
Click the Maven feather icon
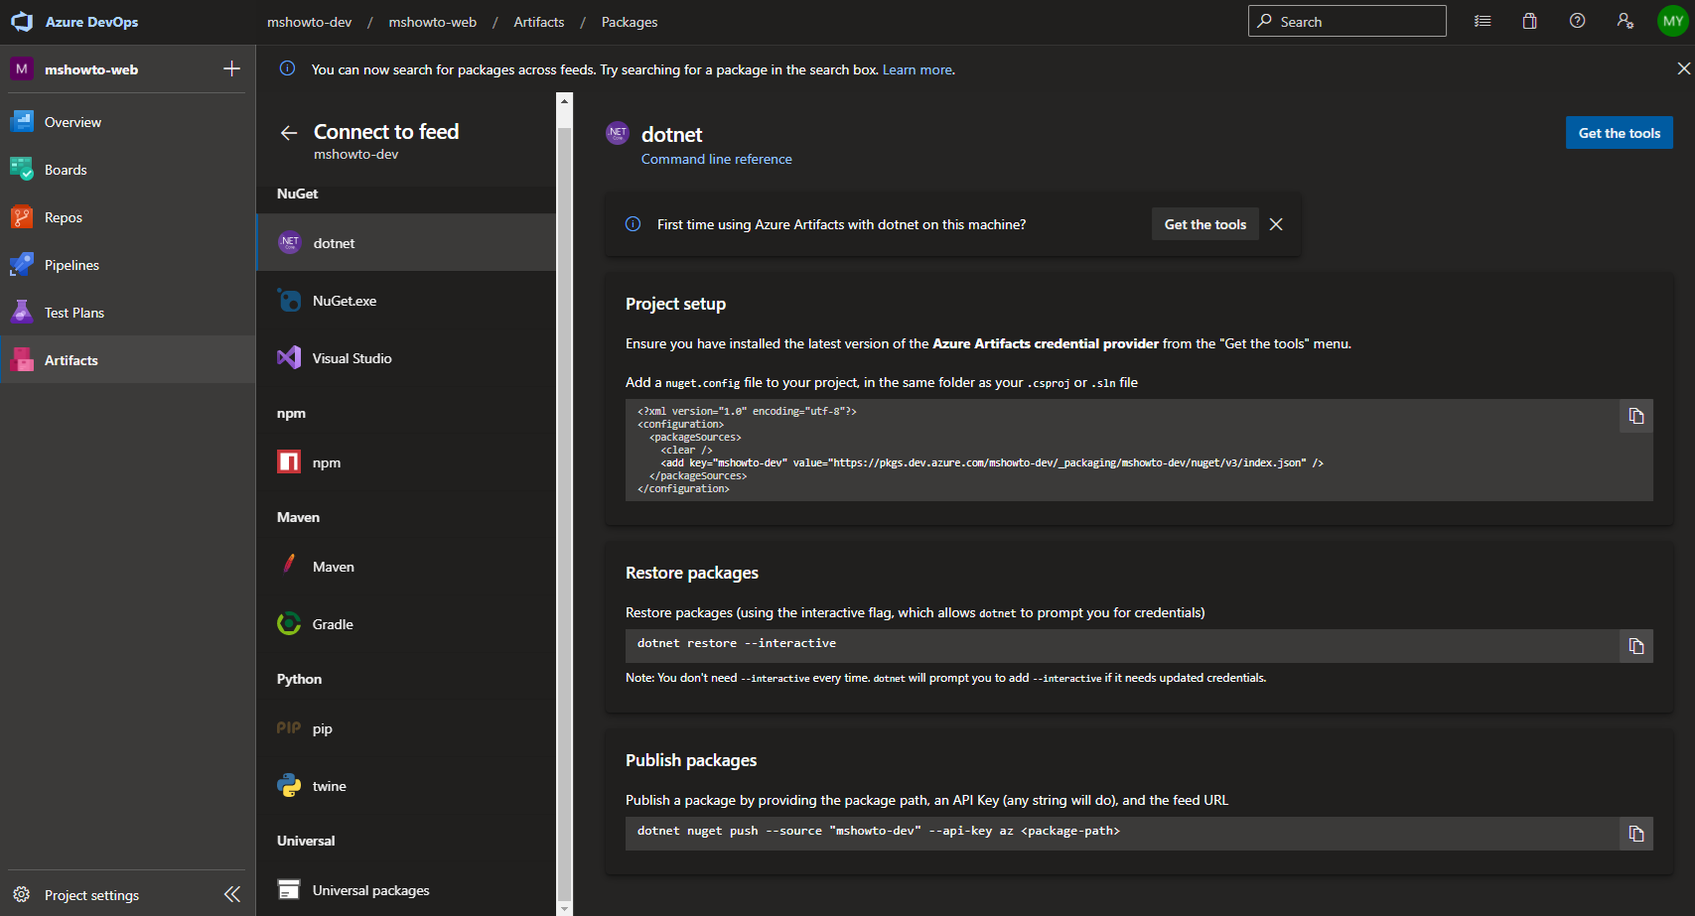(289, 566)
